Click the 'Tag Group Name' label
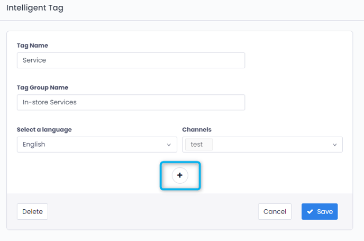 (42, 87)
